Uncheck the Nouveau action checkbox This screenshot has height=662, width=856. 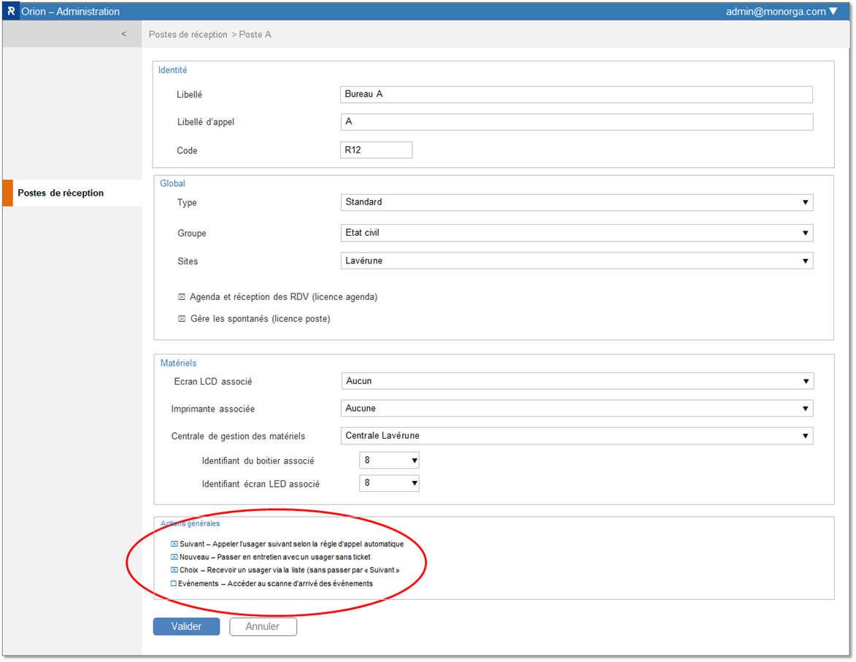pyautogui.click(x=174, y=557)
